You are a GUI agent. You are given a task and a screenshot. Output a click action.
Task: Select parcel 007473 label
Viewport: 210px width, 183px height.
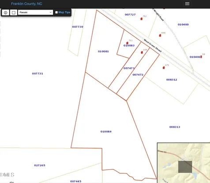click(129, 68)
